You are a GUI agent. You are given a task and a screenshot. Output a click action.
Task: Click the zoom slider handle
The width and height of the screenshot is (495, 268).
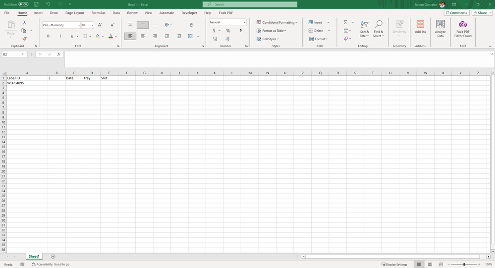tap(464, 264)
